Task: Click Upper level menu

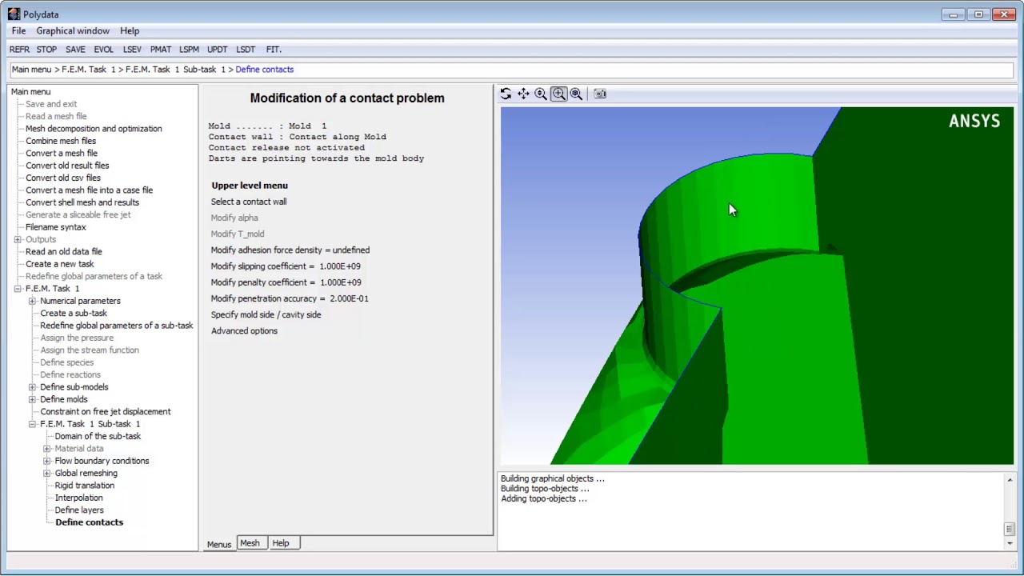Action: 250,186
